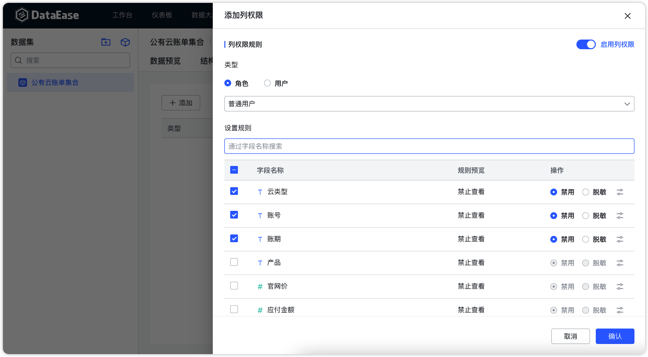Image resolution: width=648 pixels, height=357 pixels.
Task: Check the 官网价 field checkbox
Action: (x=234, y=286)
